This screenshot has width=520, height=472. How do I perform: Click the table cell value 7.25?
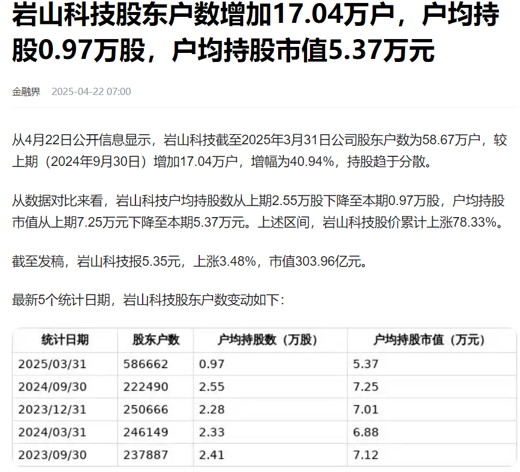366,387
